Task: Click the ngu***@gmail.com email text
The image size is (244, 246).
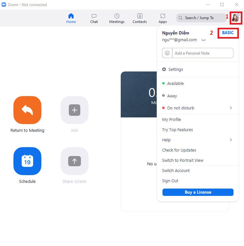Action: (179, 40)
